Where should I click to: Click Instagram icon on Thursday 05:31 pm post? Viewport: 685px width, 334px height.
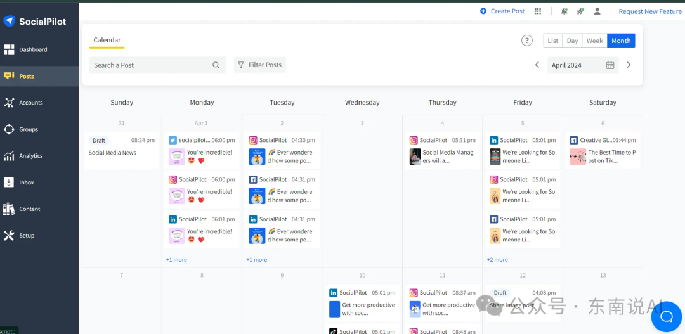tap(414, 140)
